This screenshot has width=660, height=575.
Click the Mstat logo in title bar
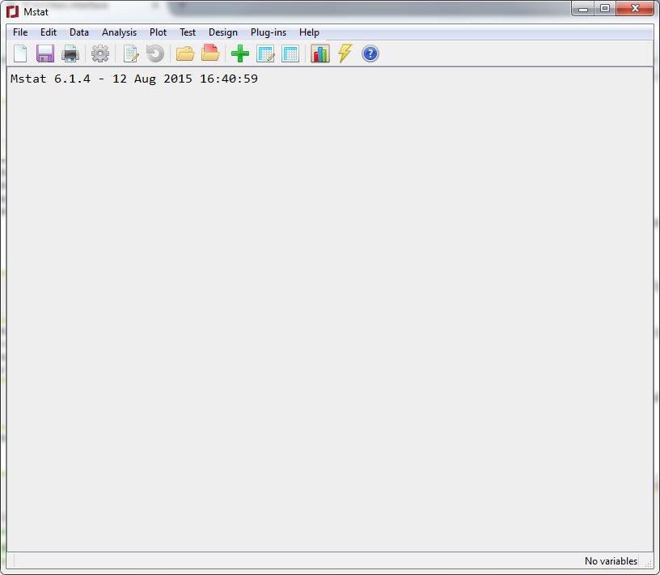click(x=13, y=12)
